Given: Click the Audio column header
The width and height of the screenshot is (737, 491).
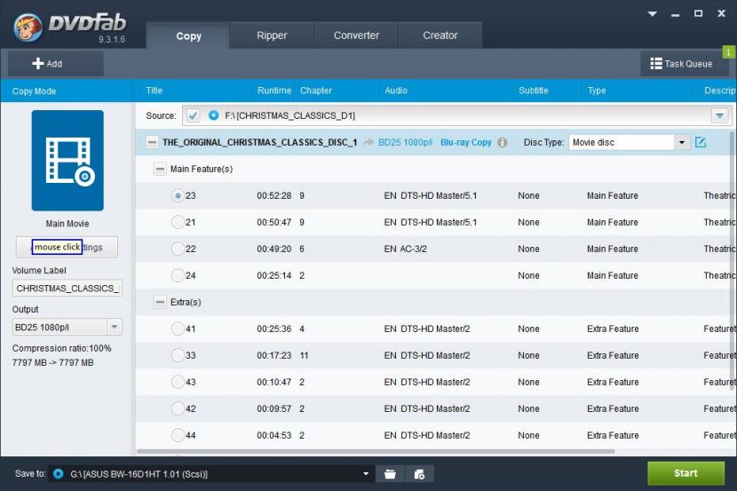Looking at the screenshot, I should 396,91.
